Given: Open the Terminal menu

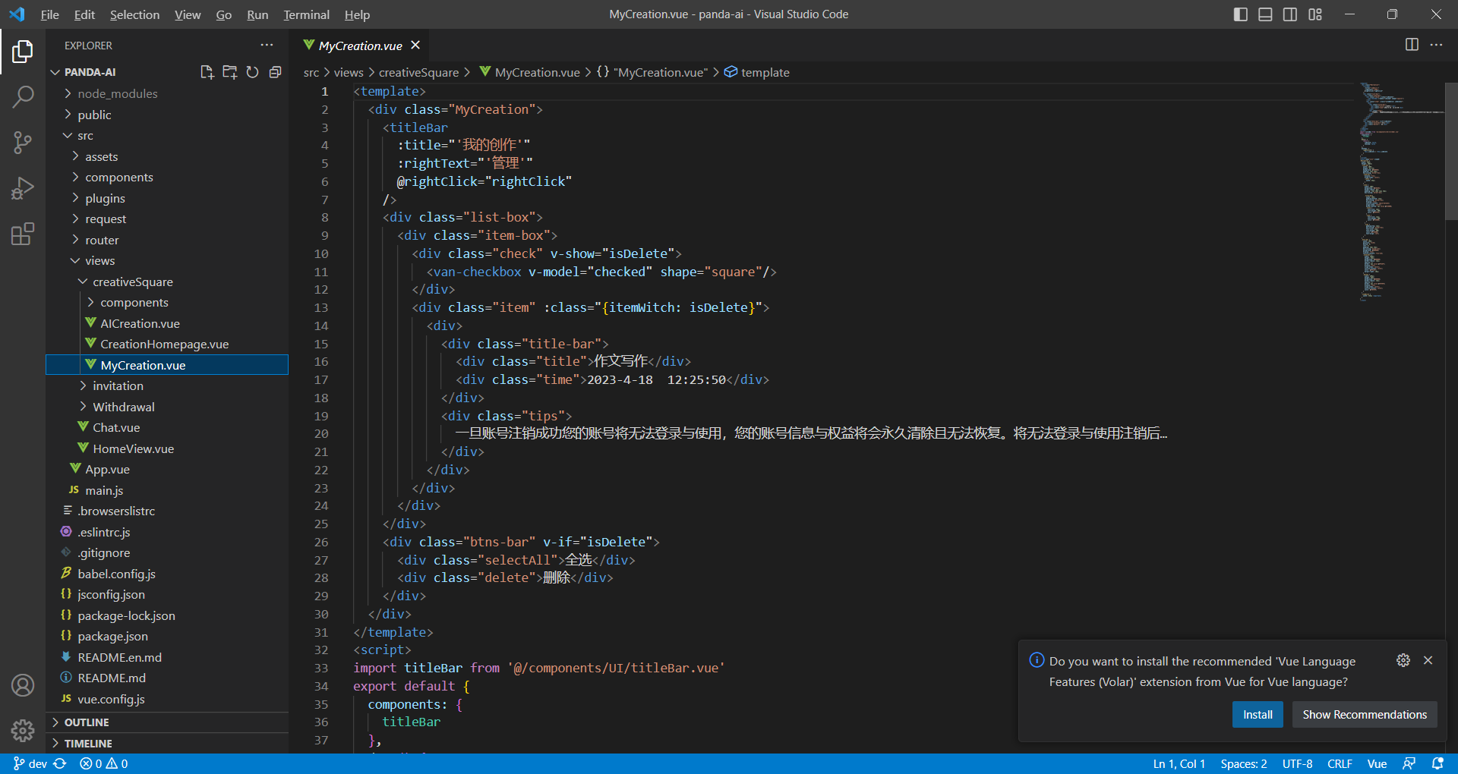Looking at the screenshot, I should click(306, 14).
